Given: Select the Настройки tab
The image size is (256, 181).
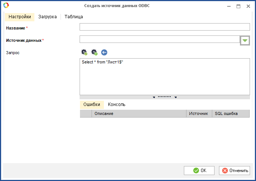Looking at the screenshot, I should [20, 17].
